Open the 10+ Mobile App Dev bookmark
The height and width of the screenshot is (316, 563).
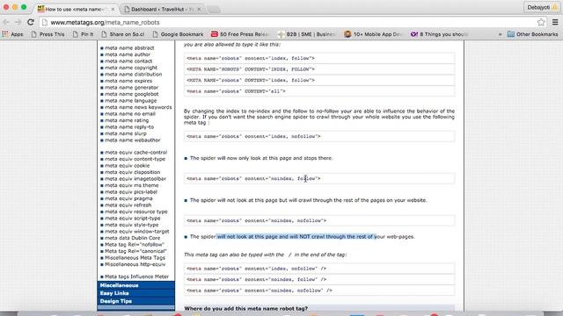[x=373, y=34]
